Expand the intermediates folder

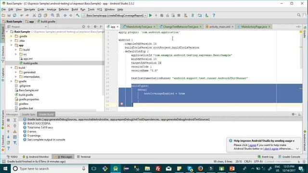tap(16, 77)
